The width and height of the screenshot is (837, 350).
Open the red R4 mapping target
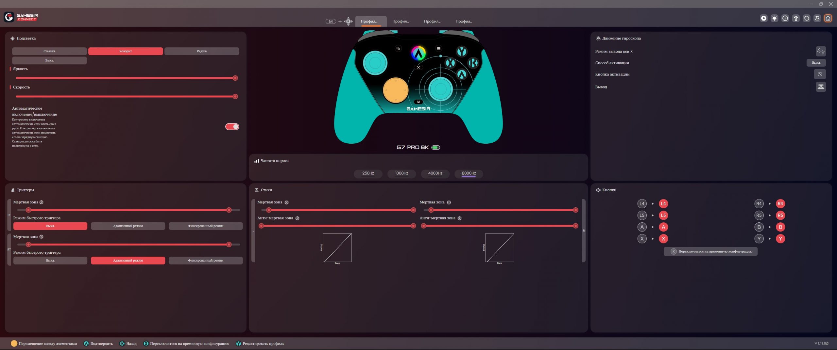coord(780,204)
